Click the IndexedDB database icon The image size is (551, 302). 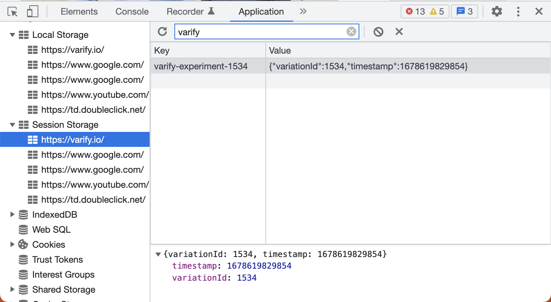(23, 215)
